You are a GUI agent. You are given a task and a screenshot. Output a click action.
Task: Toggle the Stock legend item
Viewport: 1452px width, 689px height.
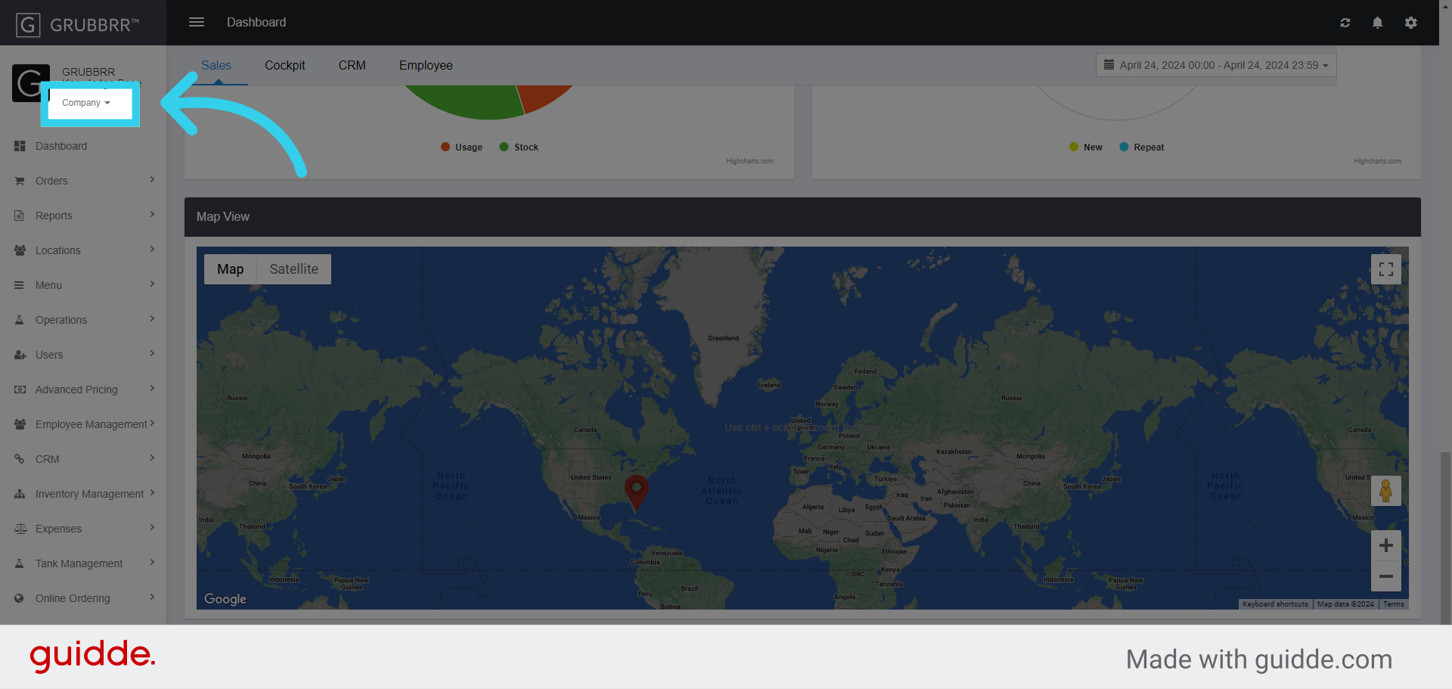519,147
